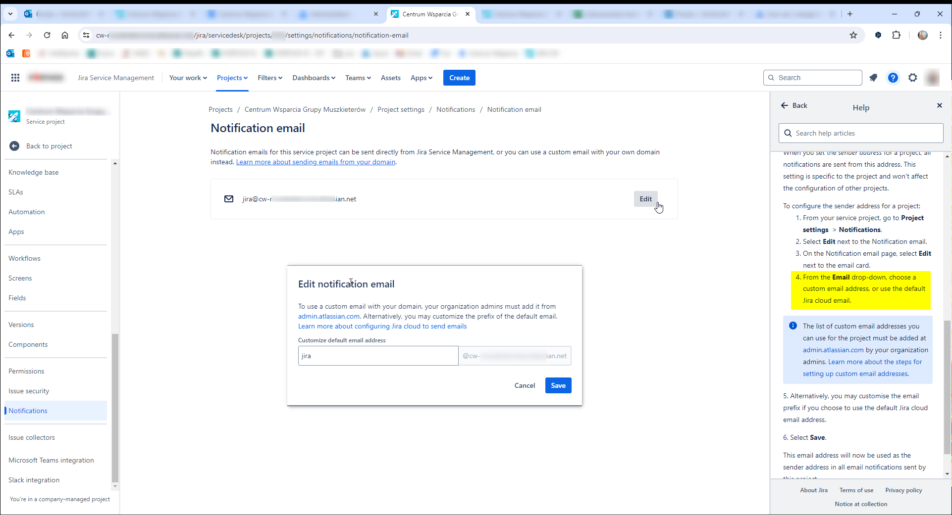Expand the Filters dropdown
952x515 pixels.
[269, 78]
